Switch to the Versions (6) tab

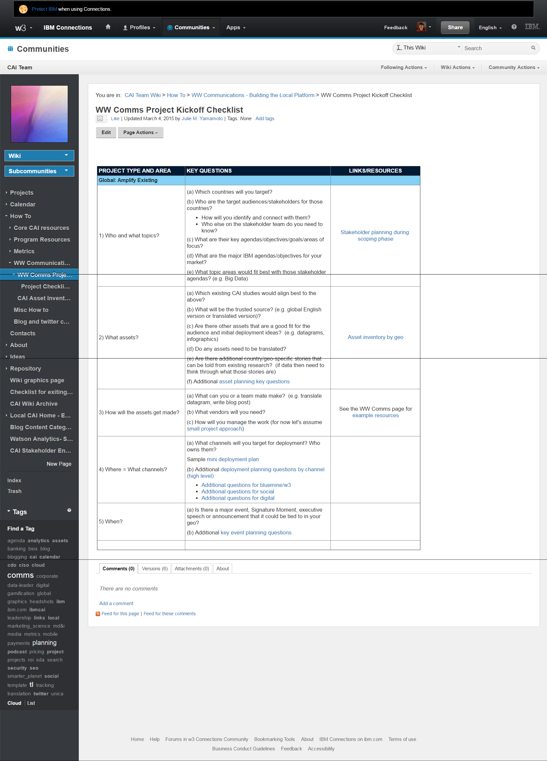click(x=154, y=569)
